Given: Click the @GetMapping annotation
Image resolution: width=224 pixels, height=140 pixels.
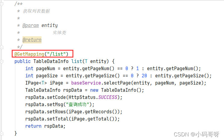Looking at the screenshot, I should click(29, 54).
